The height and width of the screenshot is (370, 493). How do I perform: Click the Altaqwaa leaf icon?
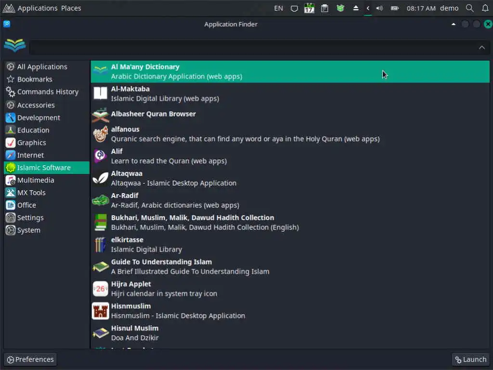click(100, 178)
